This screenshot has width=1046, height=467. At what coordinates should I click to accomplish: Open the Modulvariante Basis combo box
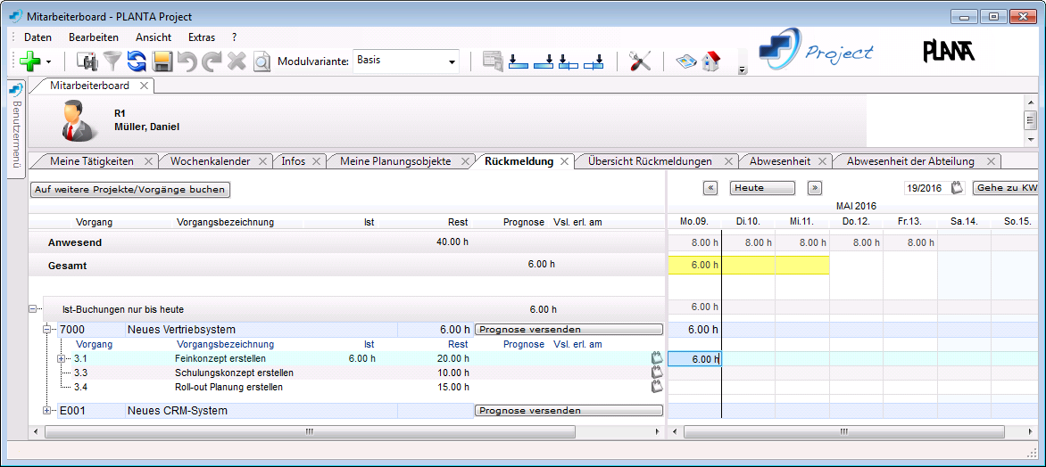pos(405,61)
